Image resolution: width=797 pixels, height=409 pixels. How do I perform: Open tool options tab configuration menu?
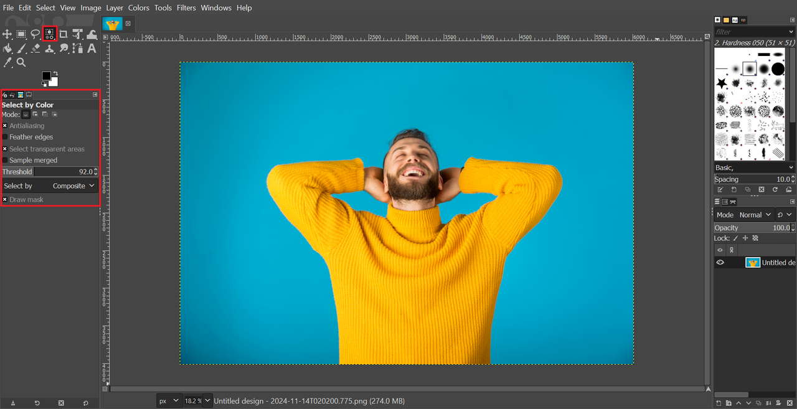point(95,95)
